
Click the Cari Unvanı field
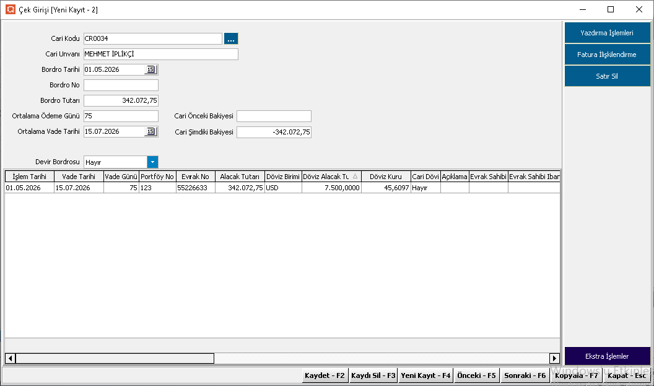pyautogui.click(x=161, y=55)
